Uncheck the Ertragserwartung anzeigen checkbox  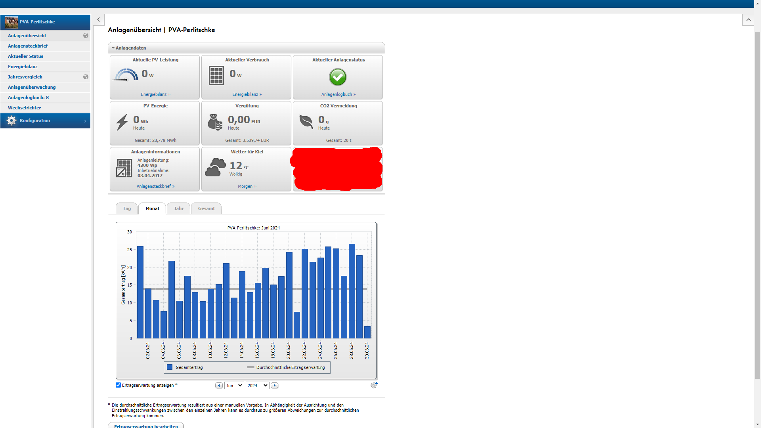(118, 385)
